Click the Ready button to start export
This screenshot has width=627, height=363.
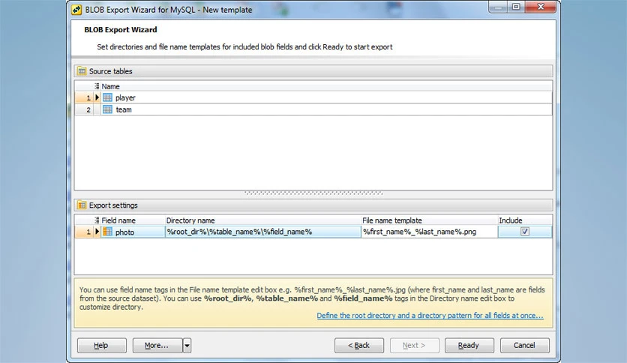469,346
